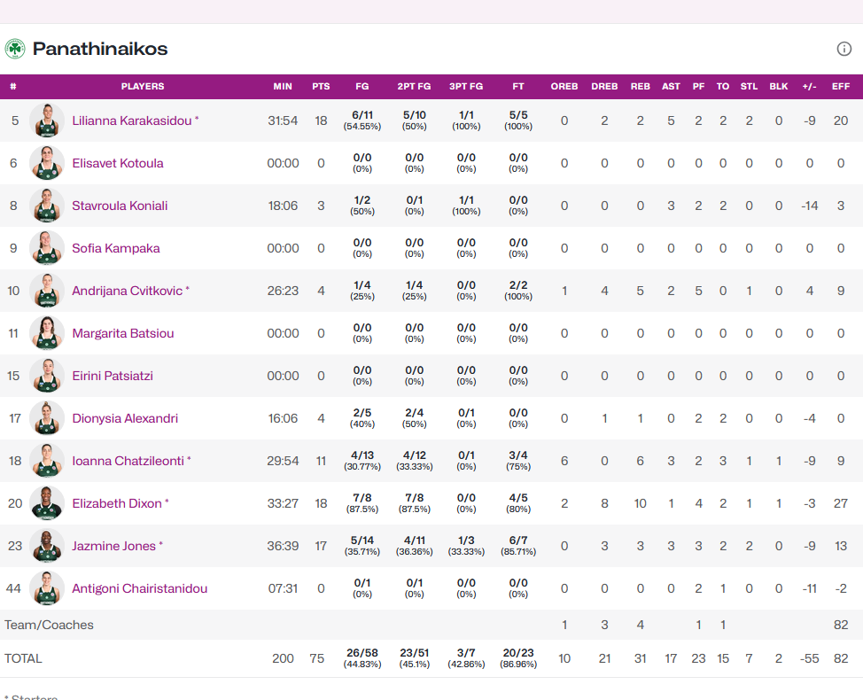Open Antigoni Chairistanidou's profile
Image resolution: width=863 pixels, height=700 pixels.
click(x=140, y=588)
